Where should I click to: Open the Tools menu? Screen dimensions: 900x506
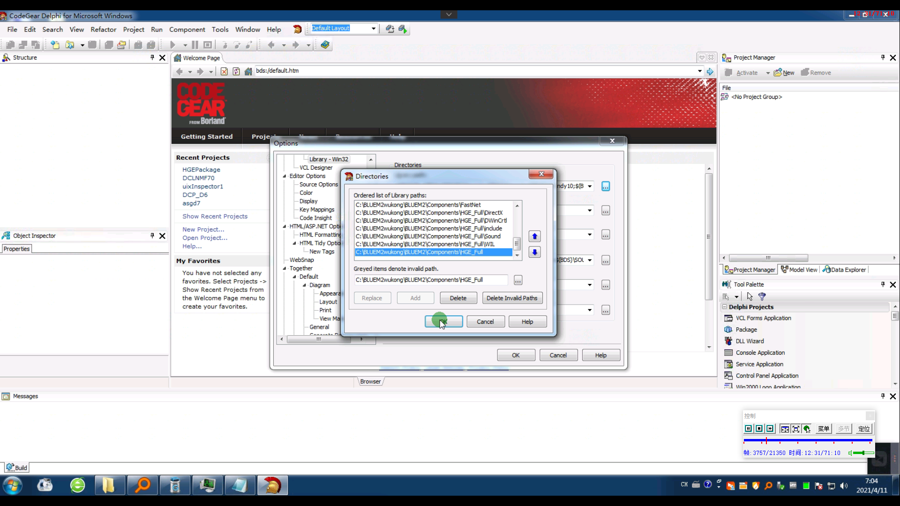point(220,29)
